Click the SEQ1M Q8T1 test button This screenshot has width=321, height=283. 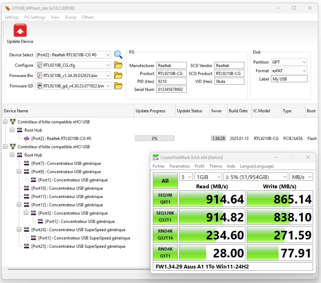coord(165,199)
